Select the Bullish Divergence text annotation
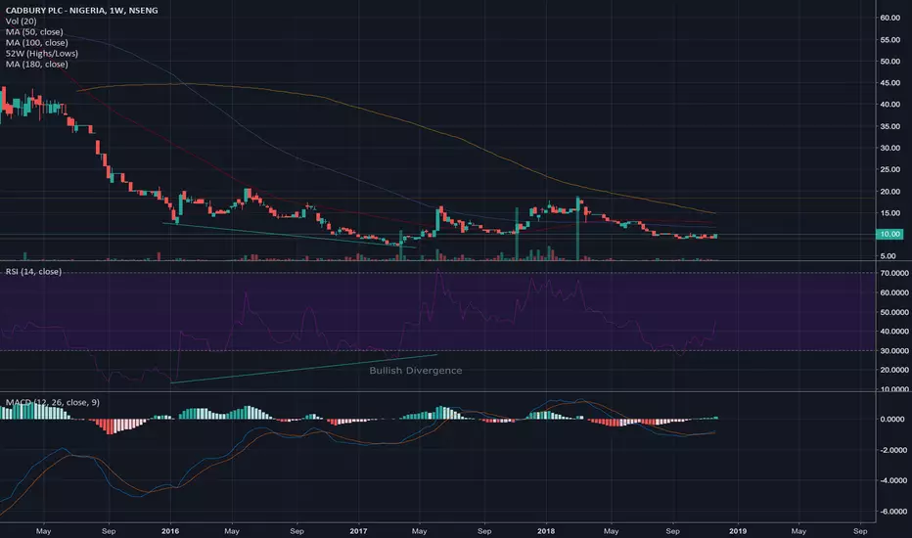The width and height of the screenshot is (912, 538). coord(416,371)
